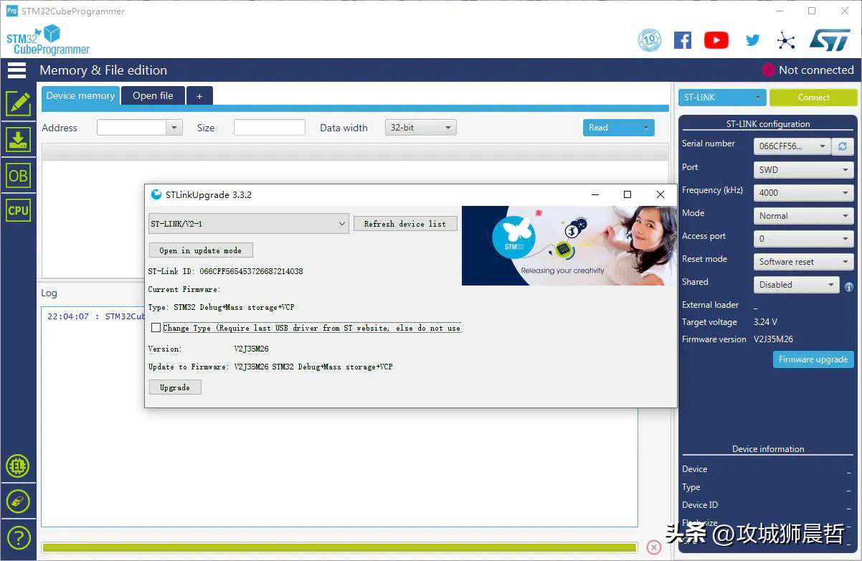Refresh the ST-LINK serial number list
Screen dimensions: 862x561
(842, 146)
